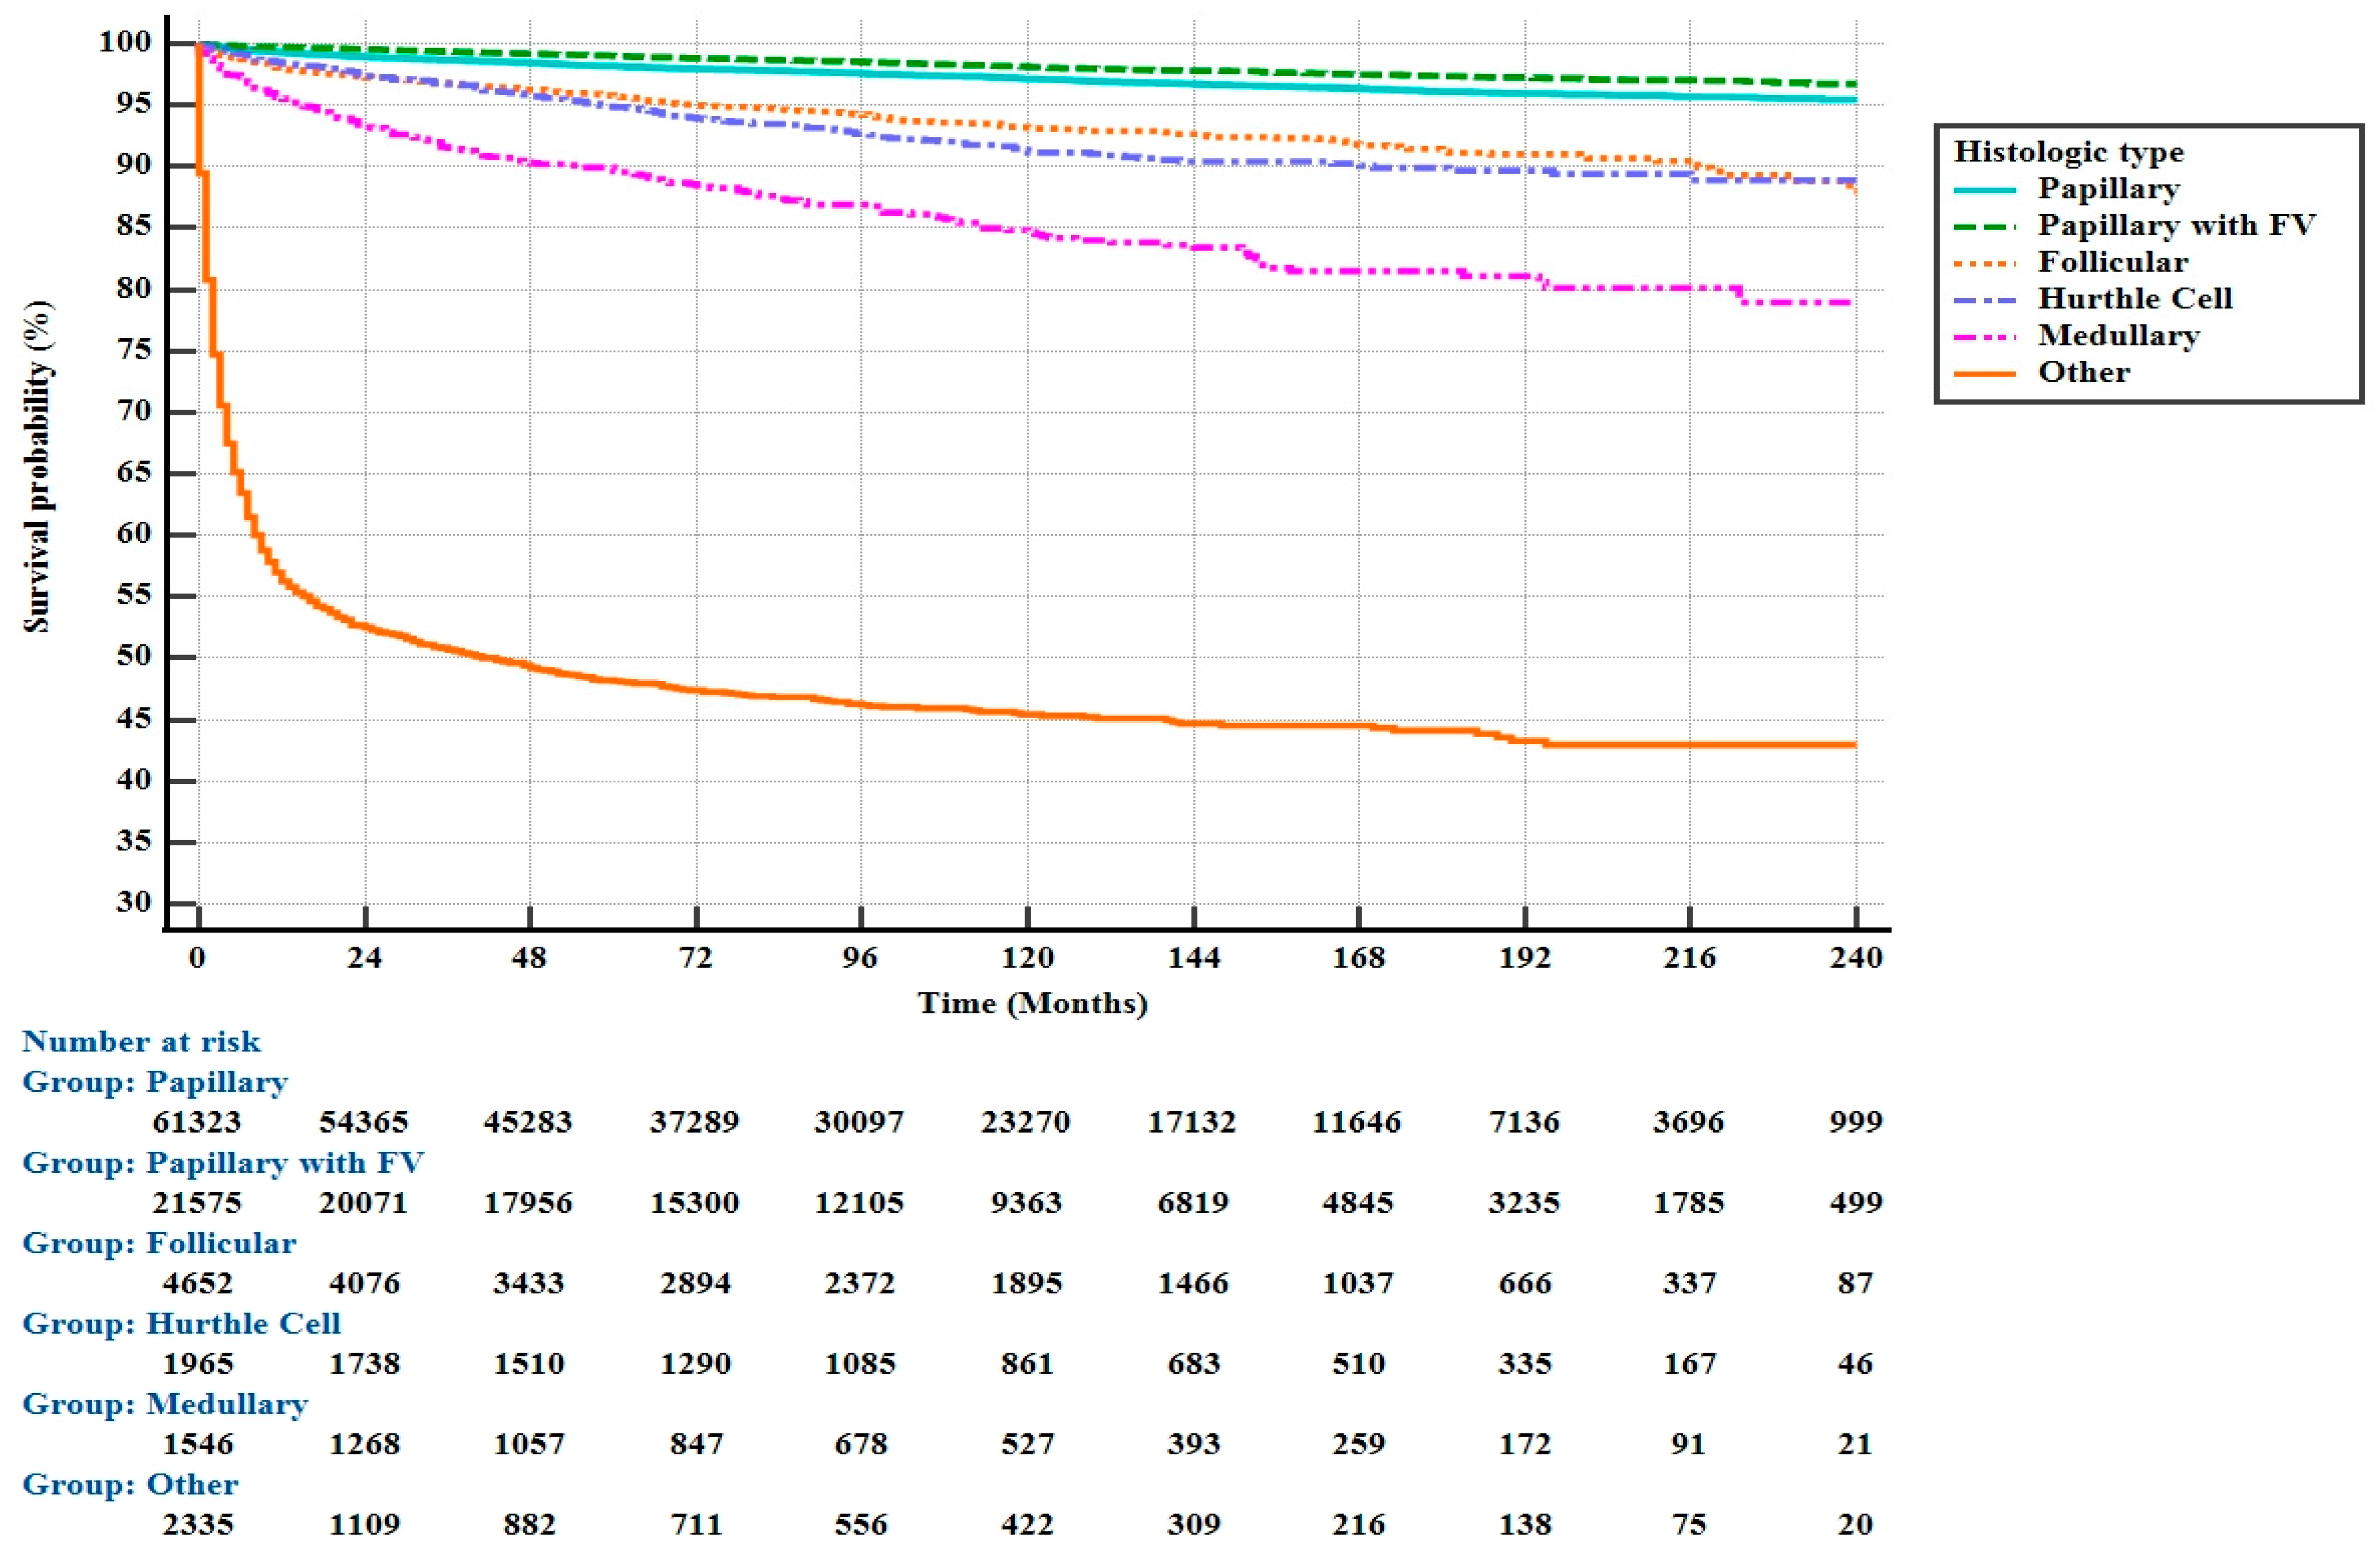The image size is (2380, 1558).
Task: Click the Papillary legend line swatch
Action: [x=1984, y=189]
